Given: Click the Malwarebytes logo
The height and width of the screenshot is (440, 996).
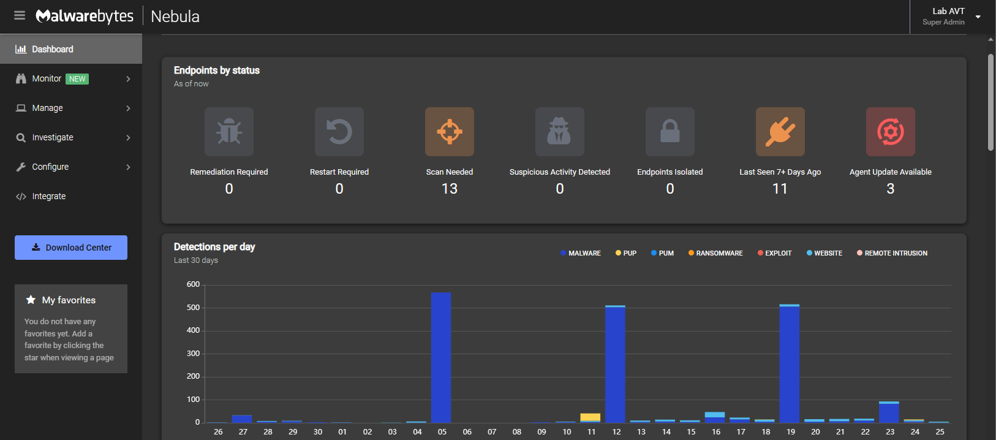Looking at the screenshot, I should (85, 17).
